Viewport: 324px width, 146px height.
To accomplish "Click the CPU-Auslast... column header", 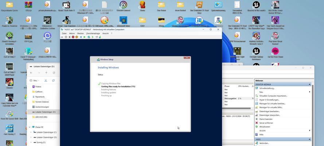I will pos(244,86).
